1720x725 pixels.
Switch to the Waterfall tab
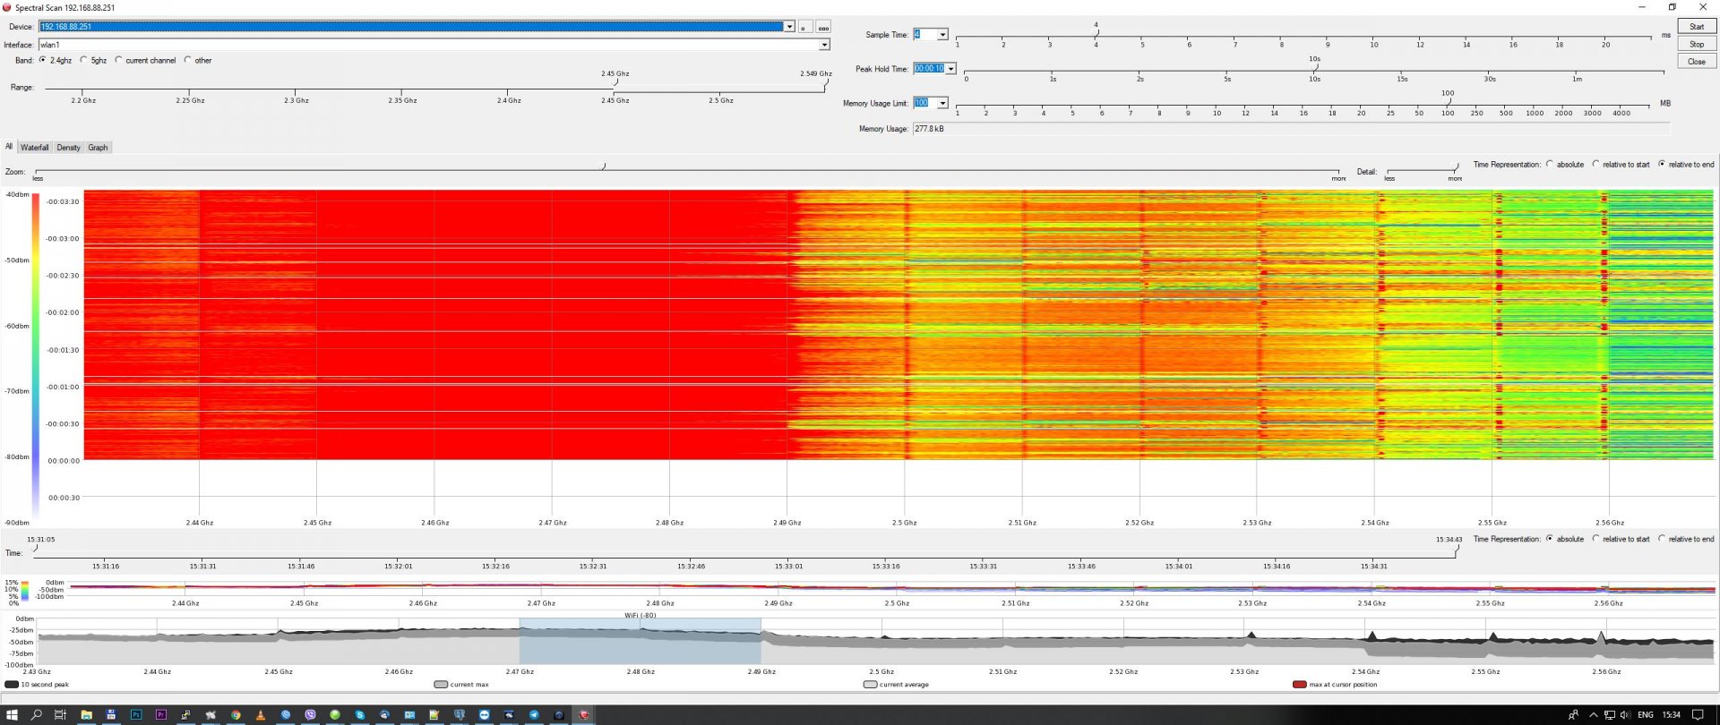point(35,148)
